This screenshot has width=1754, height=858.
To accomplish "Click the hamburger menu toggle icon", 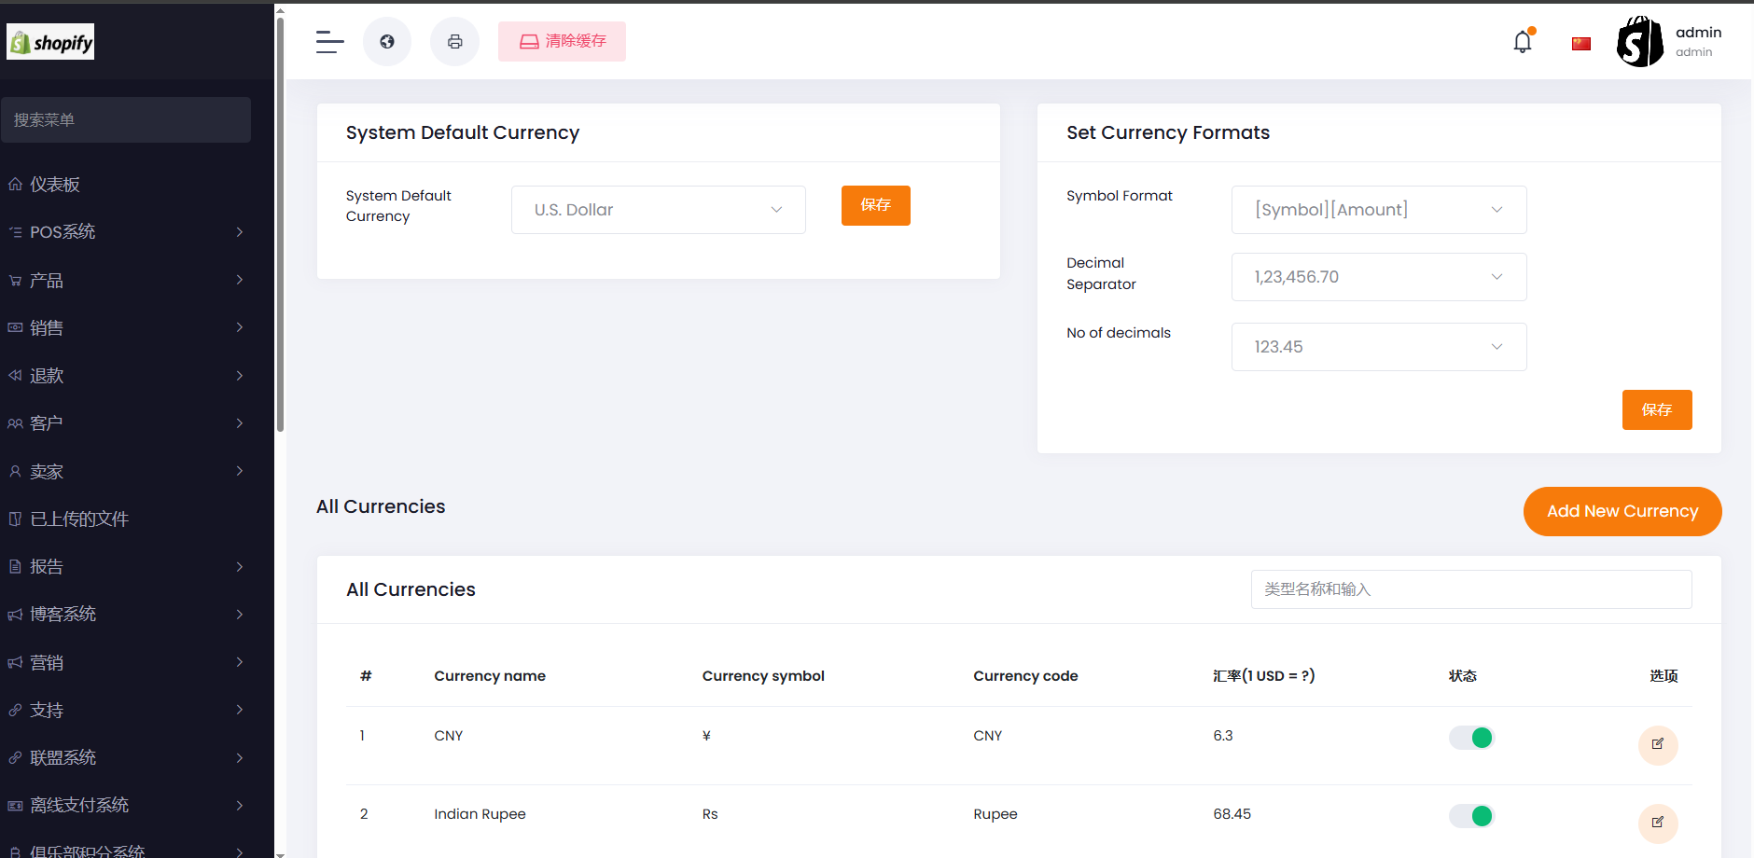I will pos(329,42).
